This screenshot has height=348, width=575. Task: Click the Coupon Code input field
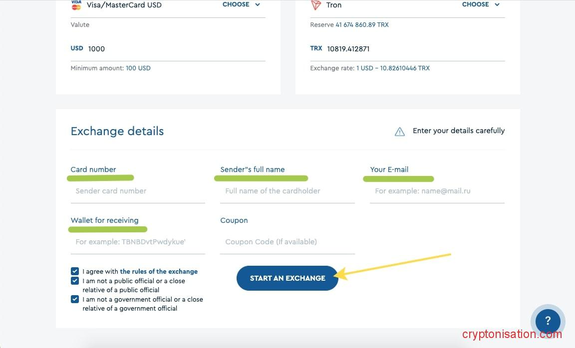[287, 242]
